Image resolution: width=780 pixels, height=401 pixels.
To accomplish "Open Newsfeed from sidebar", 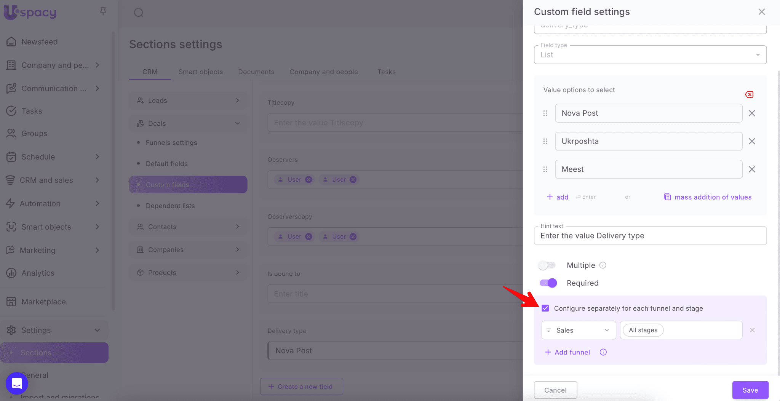I will pyautogui.click(x=40, y=42).
